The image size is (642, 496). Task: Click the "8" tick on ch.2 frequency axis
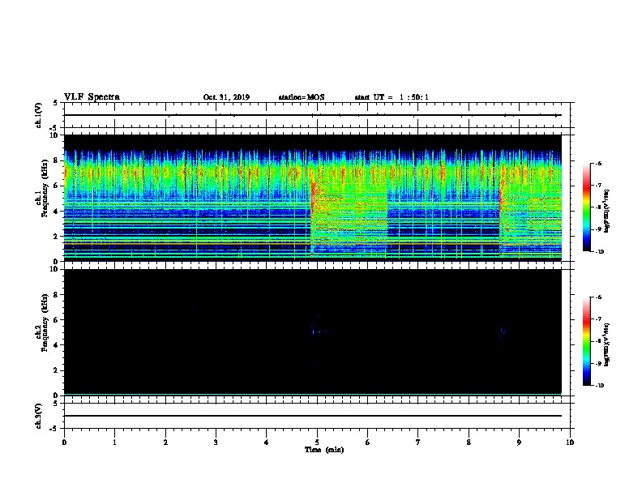click(57, 295)
